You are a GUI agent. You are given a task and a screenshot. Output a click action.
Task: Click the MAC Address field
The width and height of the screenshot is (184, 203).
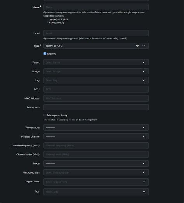[96, 98]
